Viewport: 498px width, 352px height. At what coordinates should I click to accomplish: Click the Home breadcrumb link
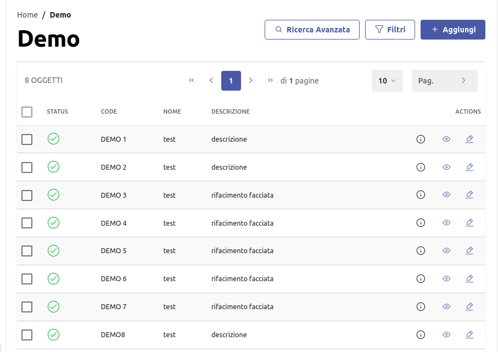[27, 15]
